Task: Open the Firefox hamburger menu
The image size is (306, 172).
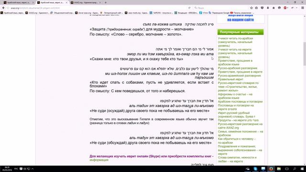Action: (303, 8)
